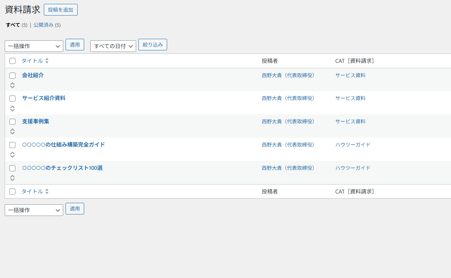Screen dimensions: 451x278
Task: Open the サービス紹介資料 post title link
Action: click(44, 98)
